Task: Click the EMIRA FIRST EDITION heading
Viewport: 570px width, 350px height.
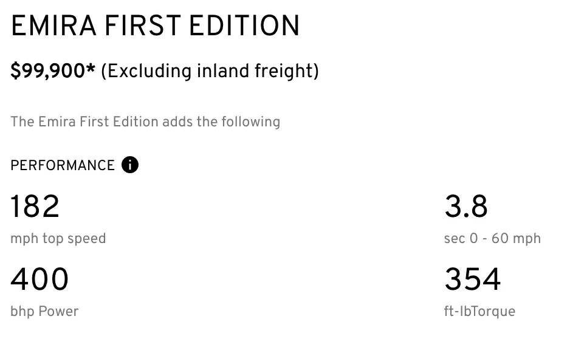Action: point(155,27)
